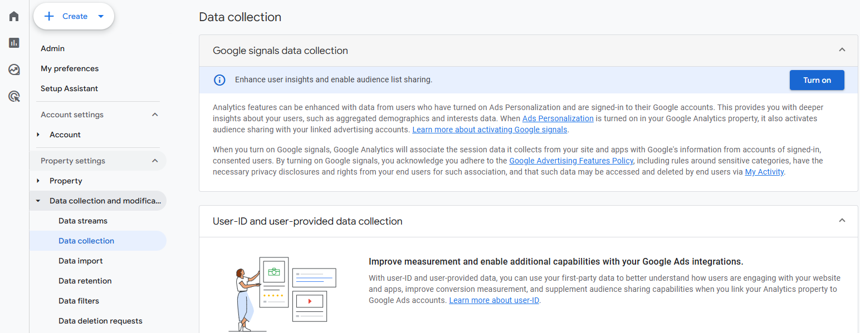Click the Data collection page heading
This screenshot has width=860, height=333.
(x=240, y=17)
